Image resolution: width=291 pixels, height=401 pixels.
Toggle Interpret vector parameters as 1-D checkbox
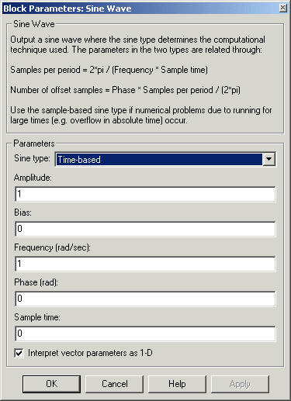click(19, 353)
